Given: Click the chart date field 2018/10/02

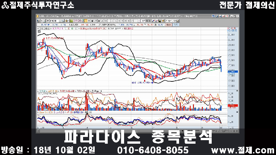Looking at the screenshot, I should point(171,21).
